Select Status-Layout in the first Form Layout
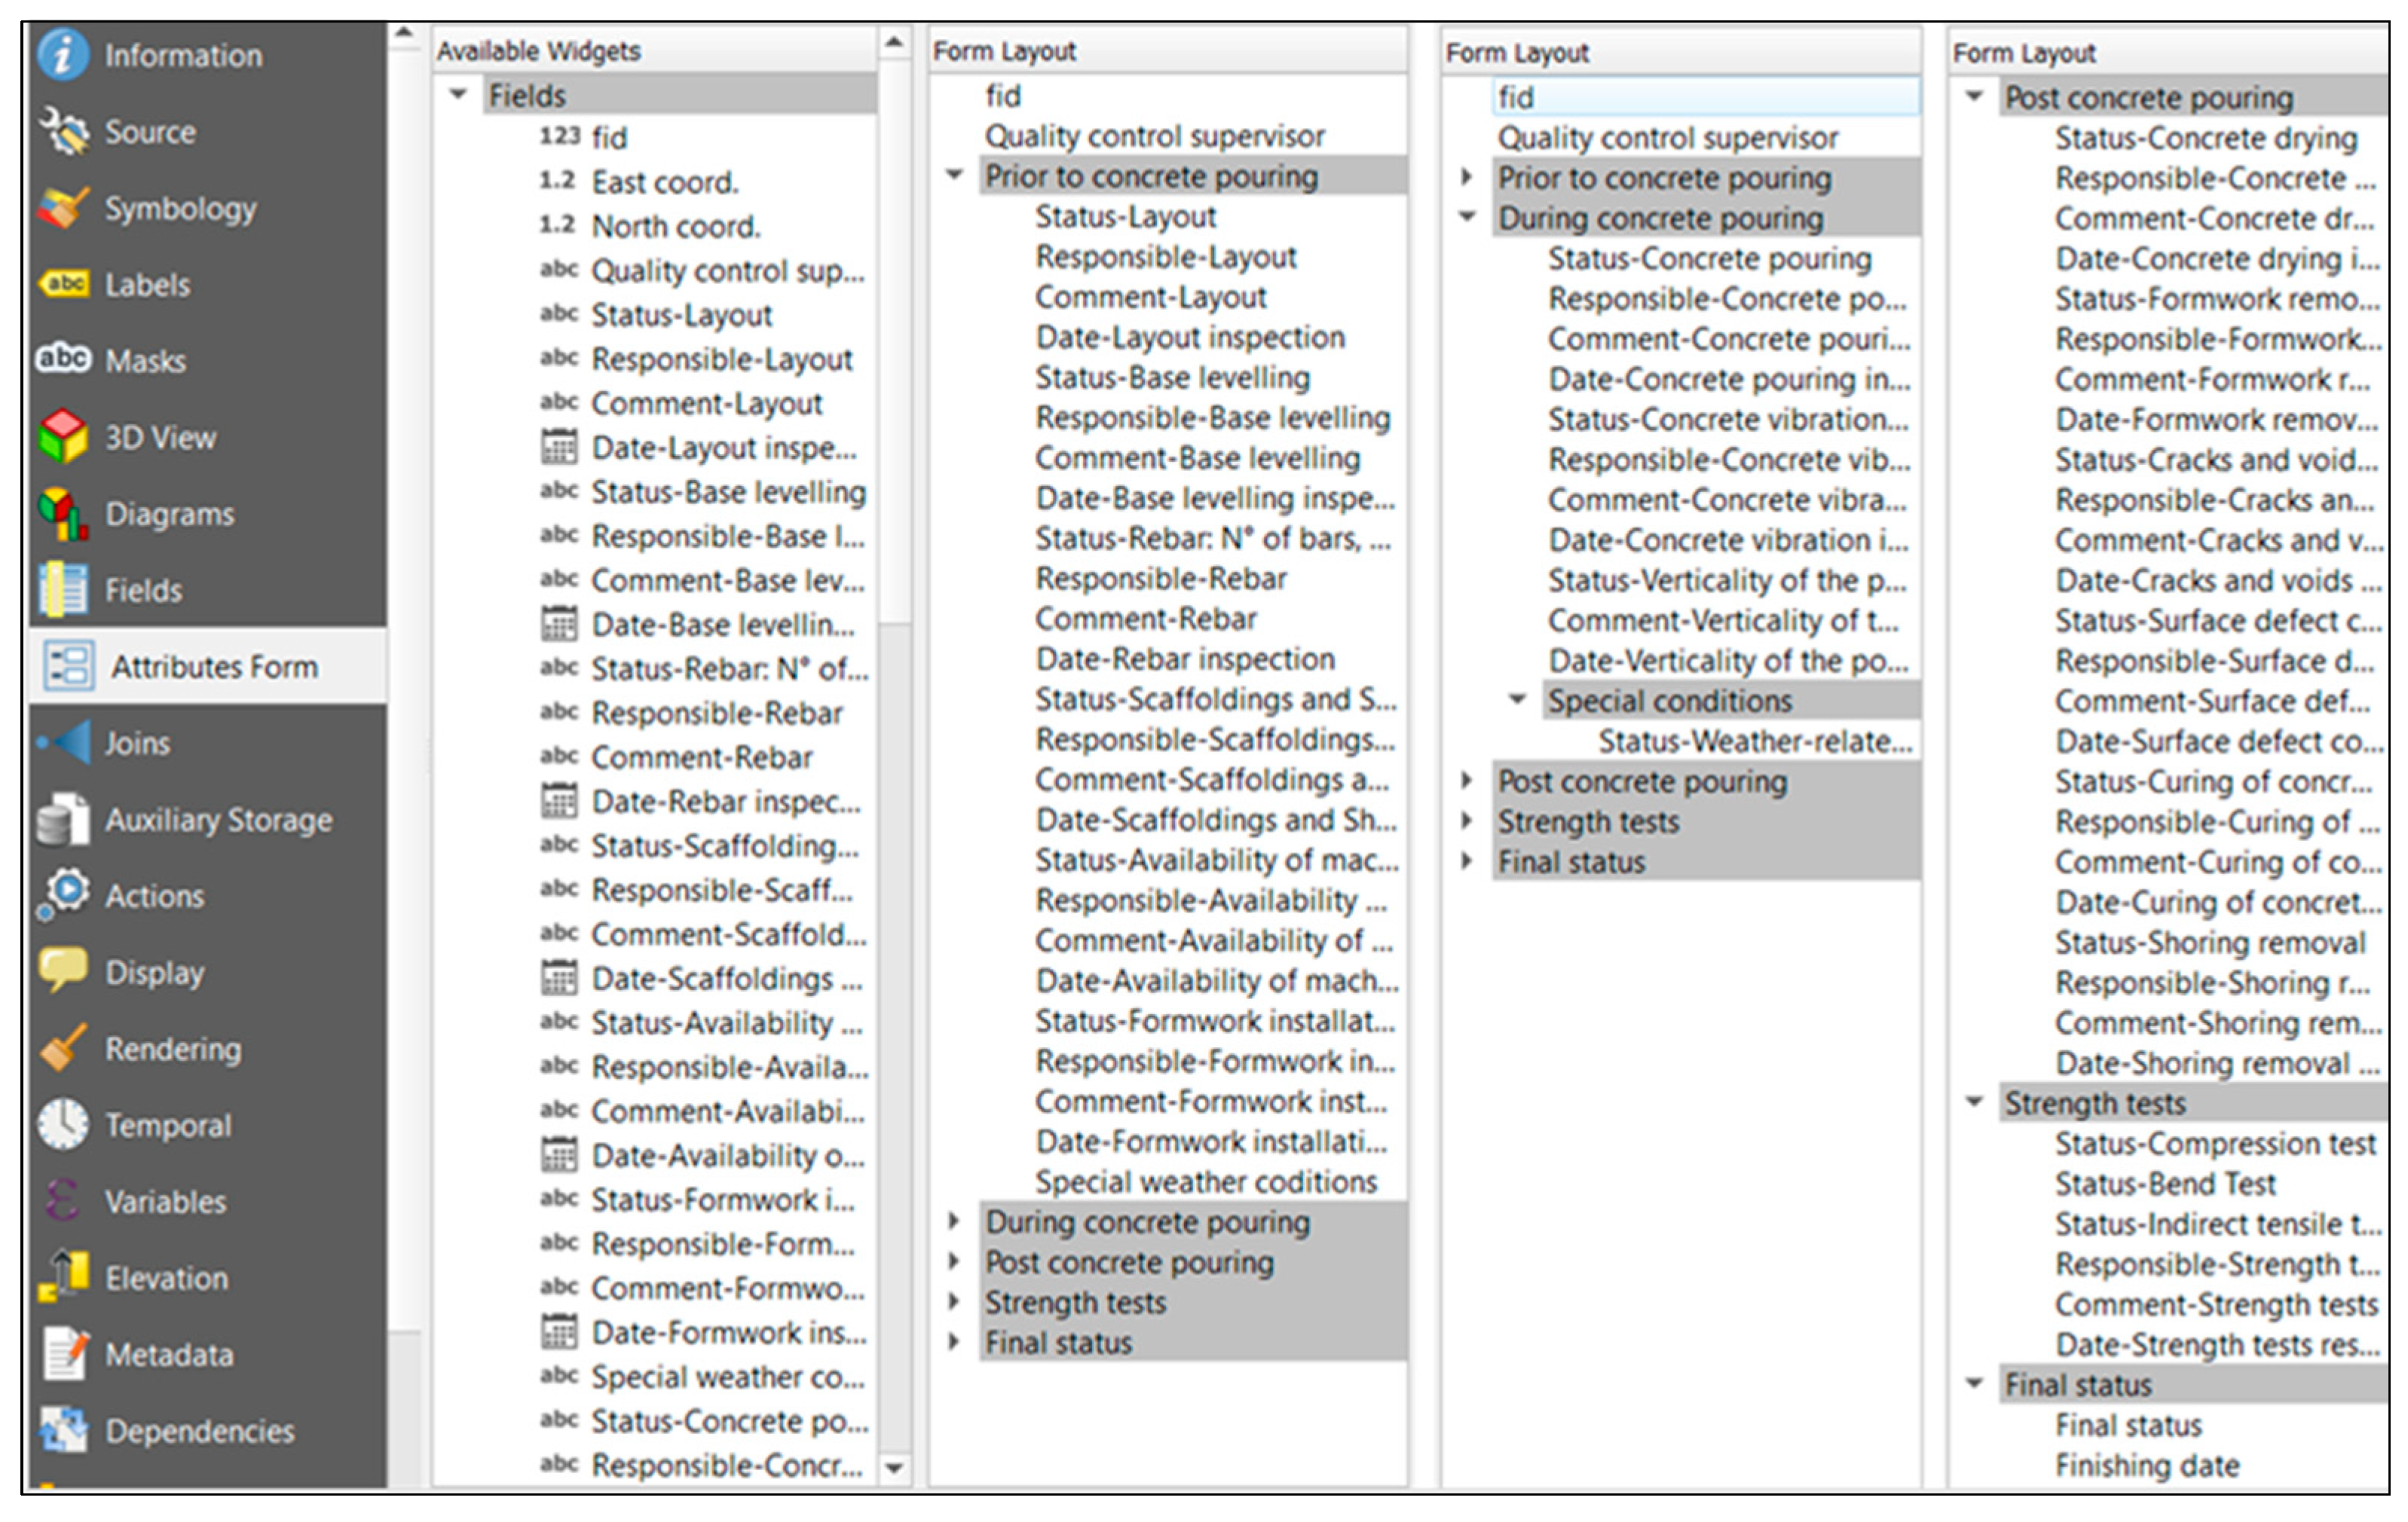2408x1522 pixels. (x=1126, y=216)
